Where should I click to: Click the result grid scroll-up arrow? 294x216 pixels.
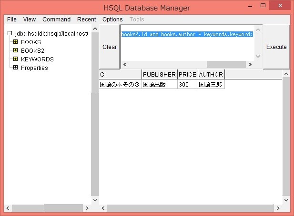(x=286, y=74)
